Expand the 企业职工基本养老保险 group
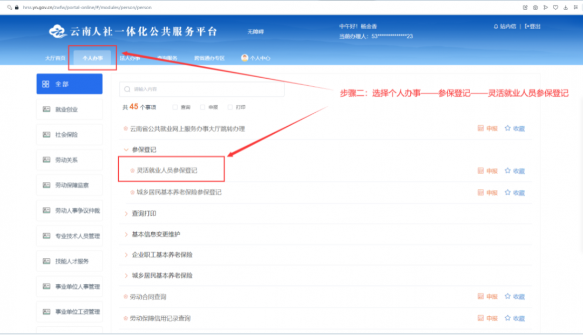The image size is (583, 335). tap(126, 255)
